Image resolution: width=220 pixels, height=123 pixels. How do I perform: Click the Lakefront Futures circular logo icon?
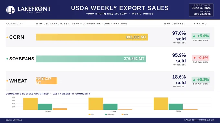(11, 10)
